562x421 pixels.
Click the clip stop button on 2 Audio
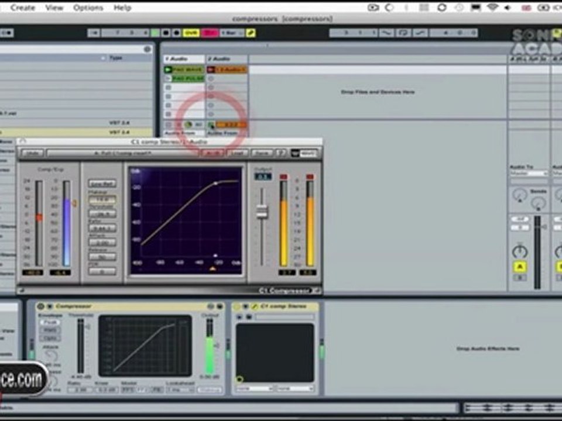(211, 125)
